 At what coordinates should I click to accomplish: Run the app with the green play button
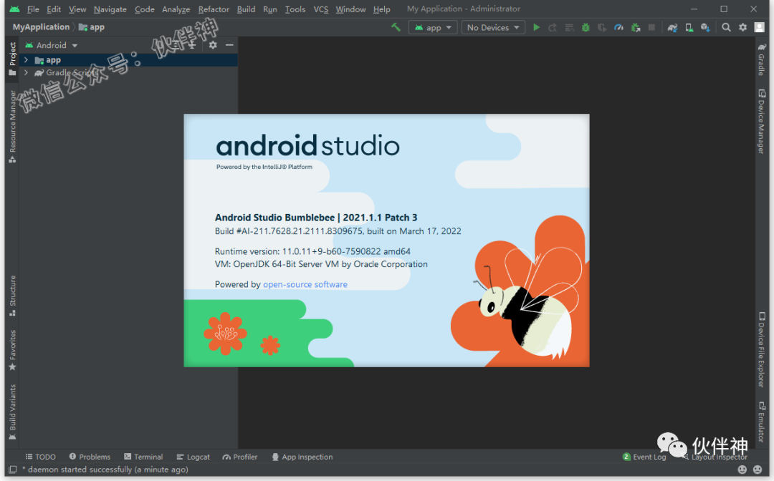pyautogui.click(x=537, y=28)
